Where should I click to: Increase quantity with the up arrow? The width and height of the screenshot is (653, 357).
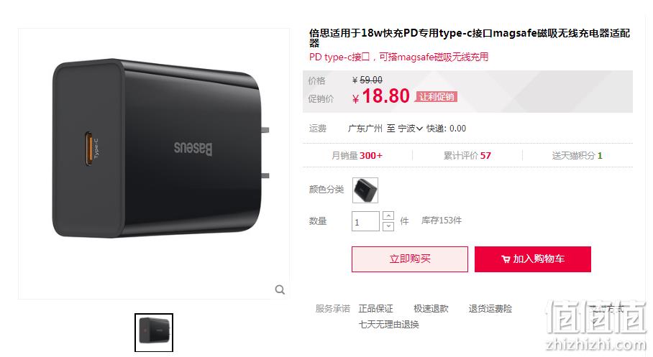point(388,215)
